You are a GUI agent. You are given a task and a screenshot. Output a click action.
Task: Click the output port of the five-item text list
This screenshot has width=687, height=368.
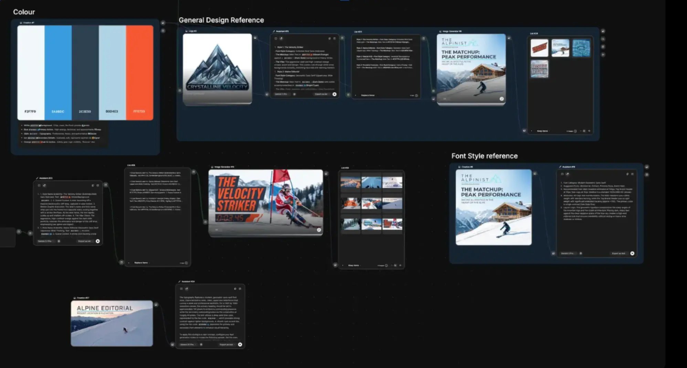pyautogui.click(x=194, y=172)
